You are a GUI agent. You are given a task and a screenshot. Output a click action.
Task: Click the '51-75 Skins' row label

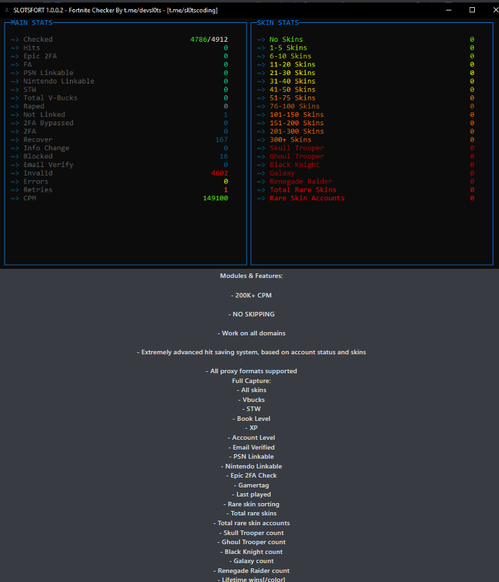point(292,98)
